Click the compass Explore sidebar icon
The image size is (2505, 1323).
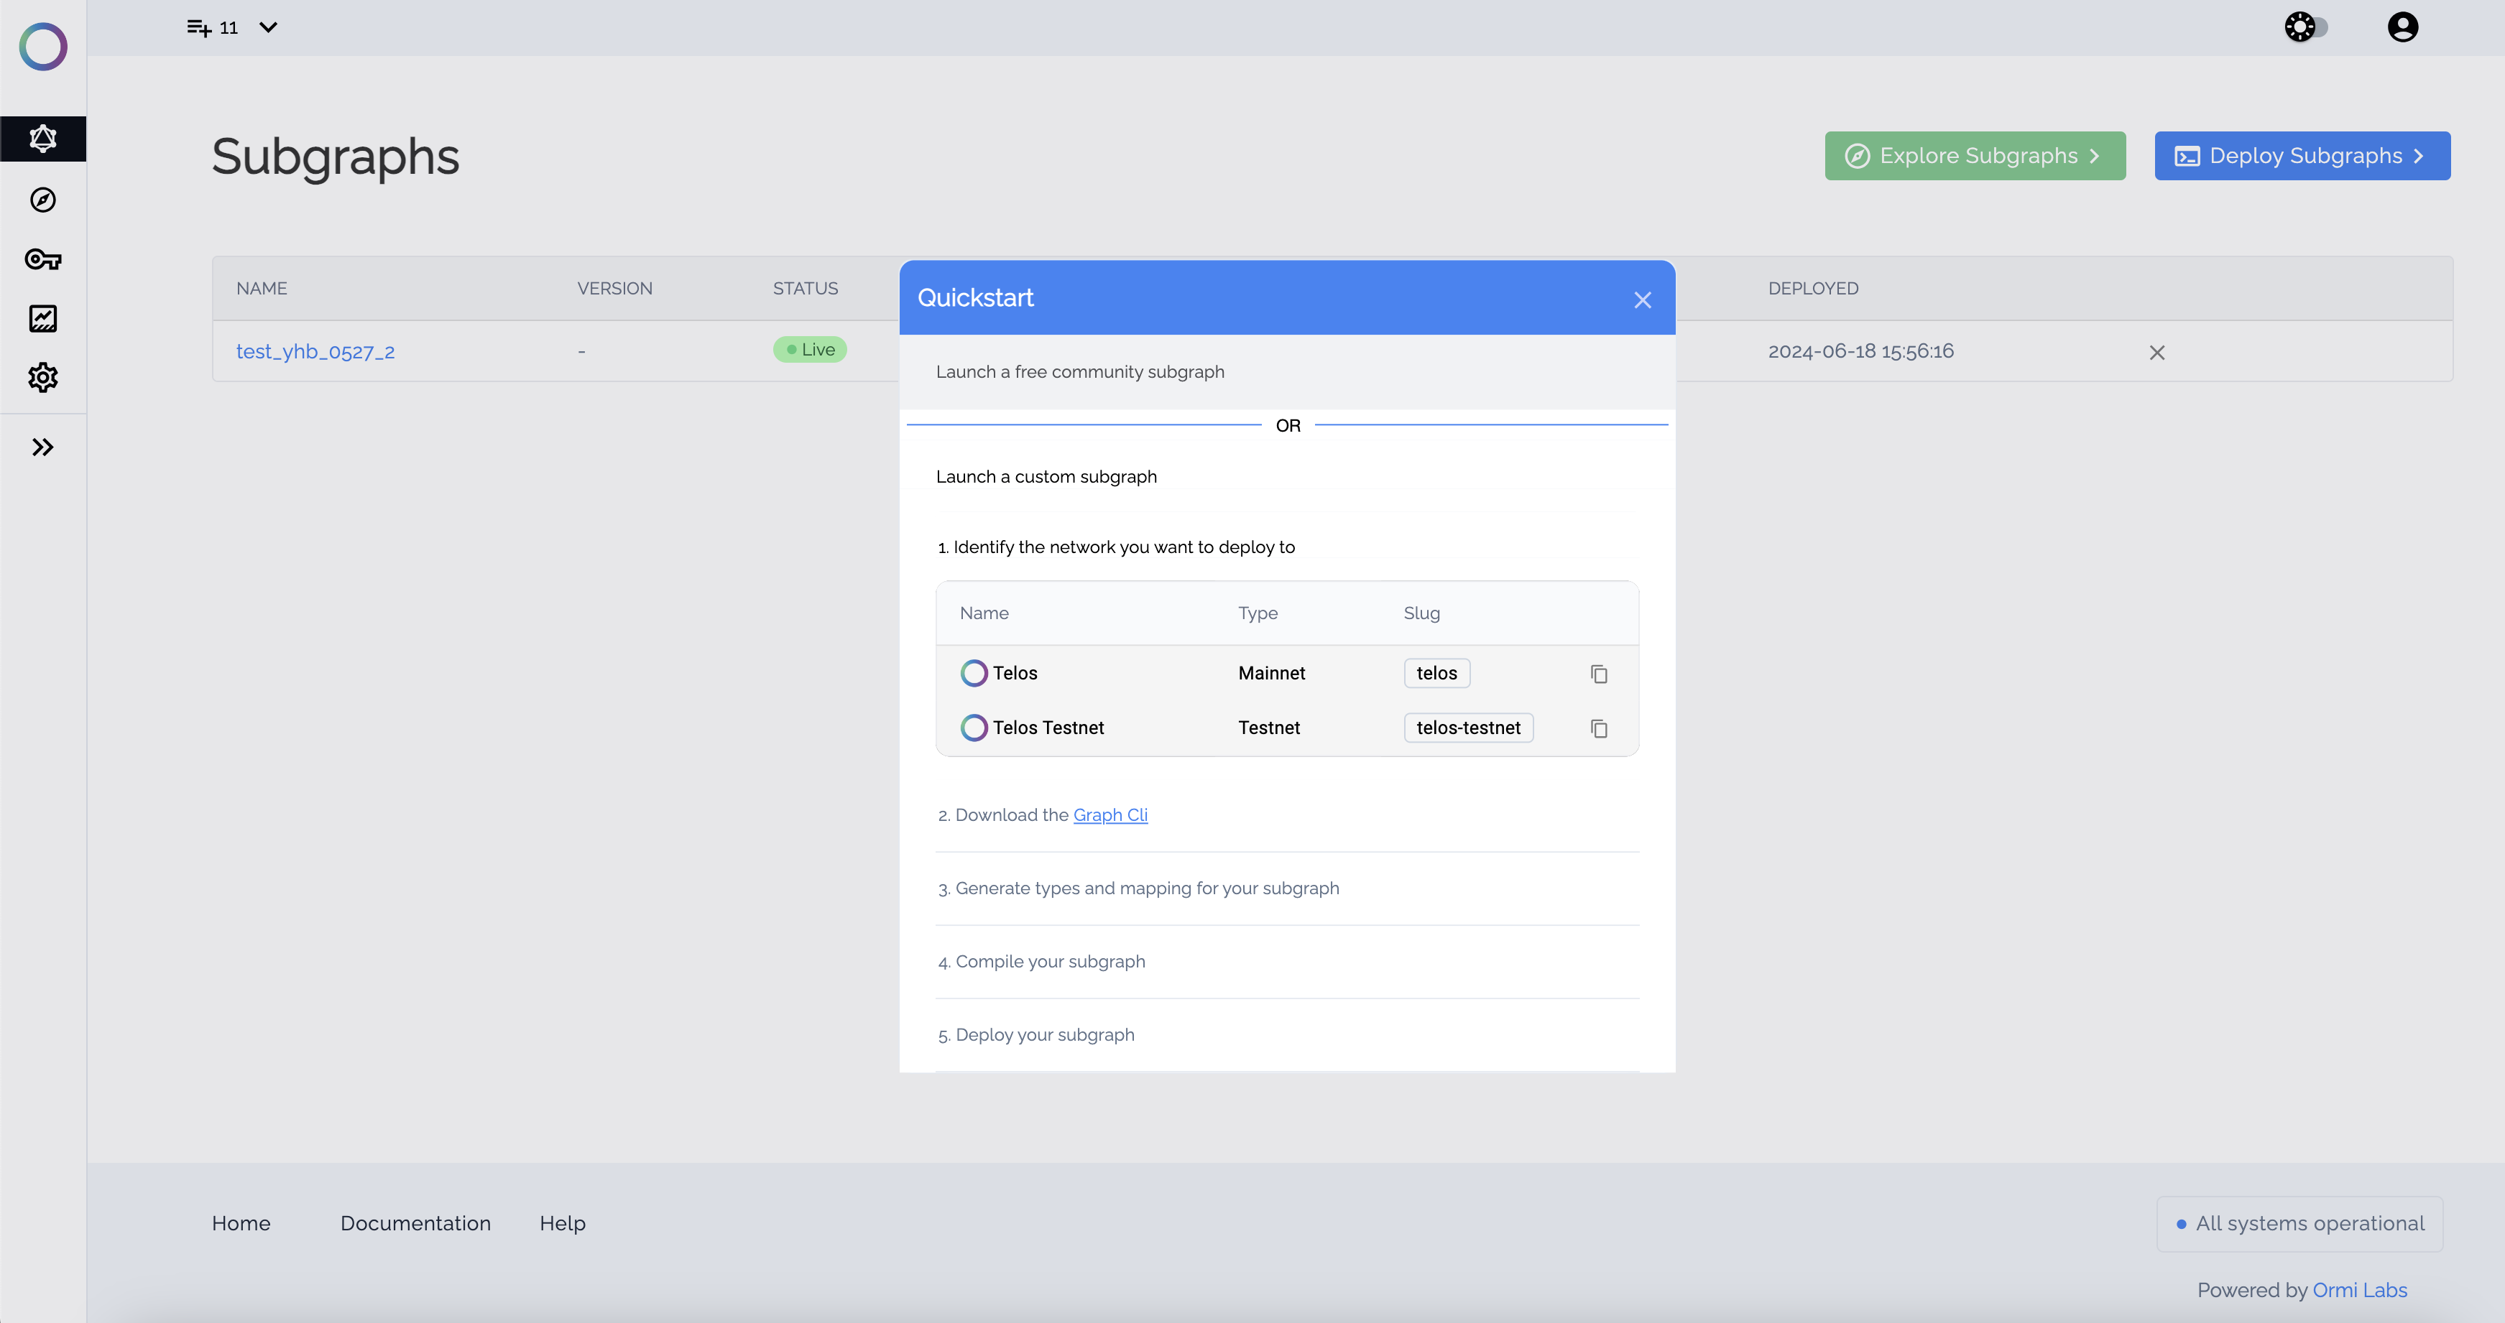43,200
